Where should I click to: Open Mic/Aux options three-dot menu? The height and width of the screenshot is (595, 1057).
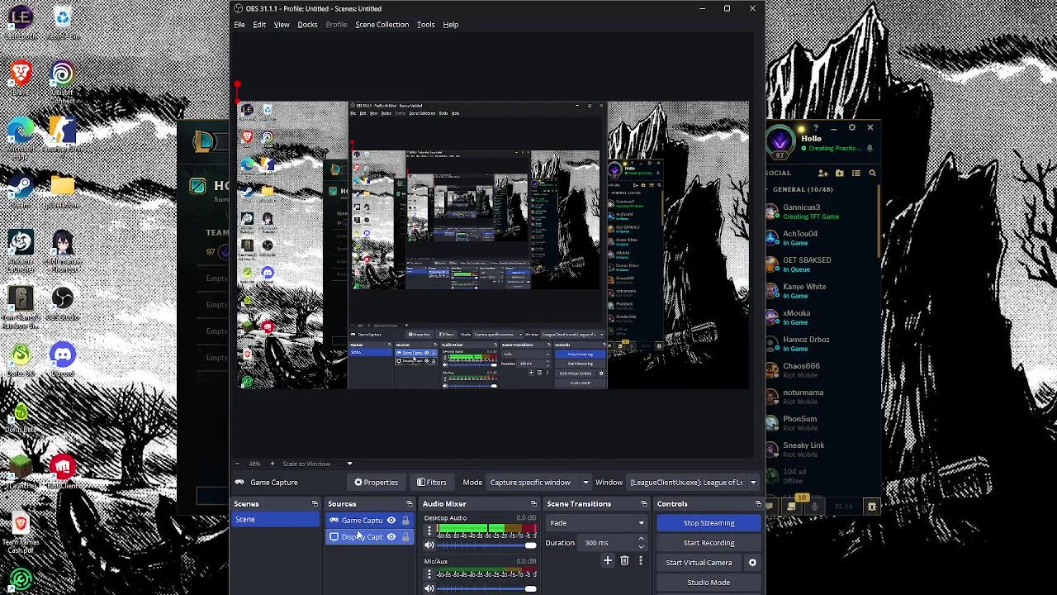(429, 574)
